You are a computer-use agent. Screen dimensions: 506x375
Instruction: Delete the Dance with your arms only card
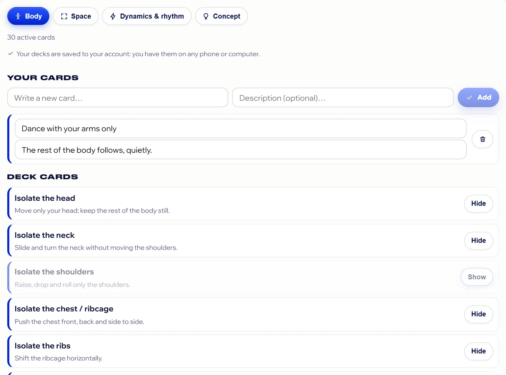click(x=482, y=139)
